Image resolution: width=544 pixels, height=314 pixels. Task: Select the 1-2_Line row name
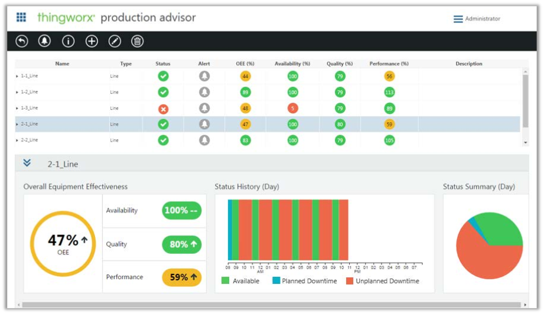pyautogui.click(x=30, y=92)
